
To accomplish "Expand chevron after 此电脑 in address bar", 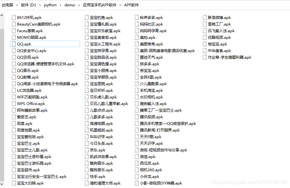I will (17, 5).
